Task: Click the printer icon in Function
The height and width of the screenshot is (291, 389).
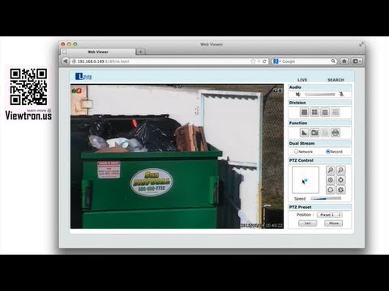Action: [x=336, y=133]
